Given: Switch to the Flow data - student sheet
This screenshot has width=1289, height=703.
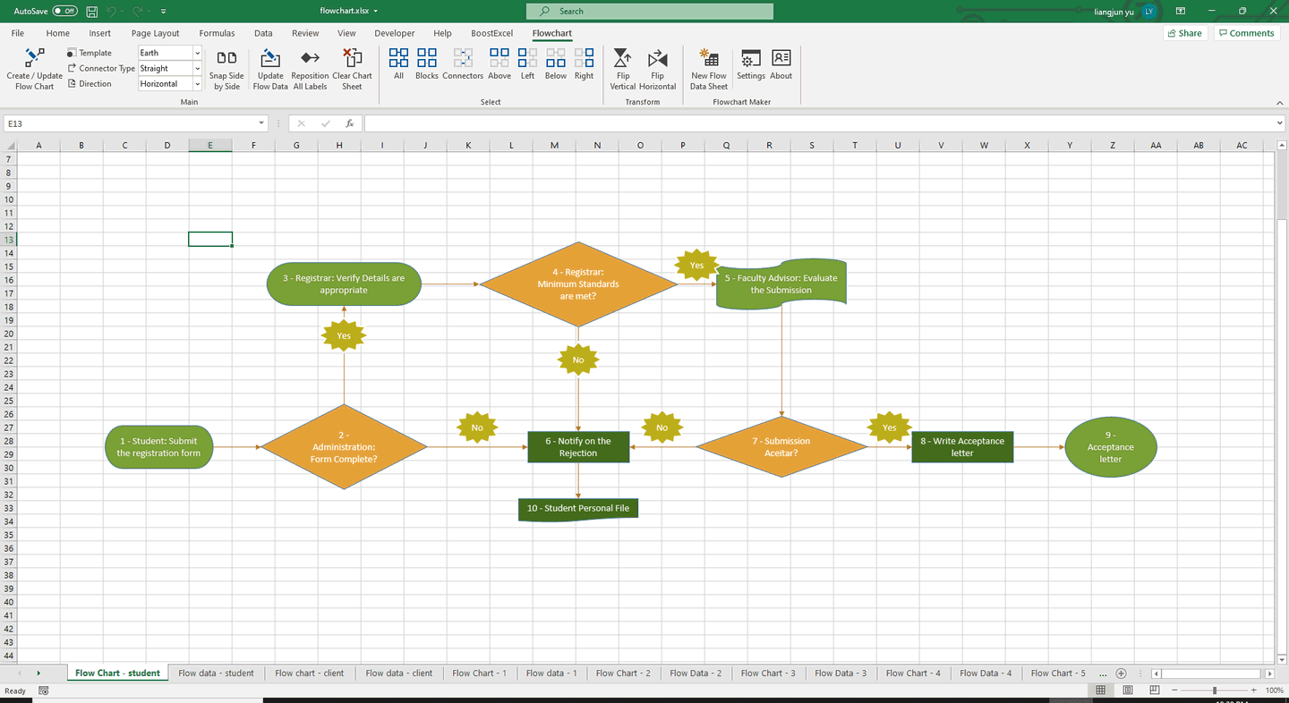Looking at the screenshot, I should [x=216, y=673].
